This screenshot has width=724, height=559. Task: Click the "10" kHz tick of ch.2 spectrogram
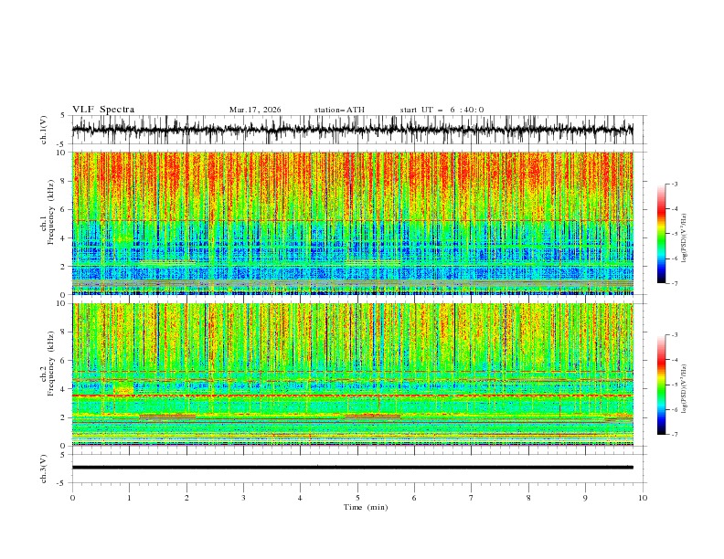tap(60, 303)
